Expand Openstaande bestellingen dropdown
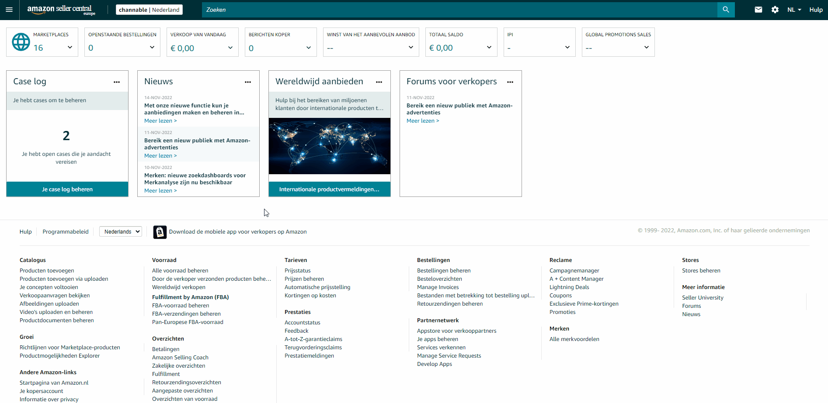The width and height of the screenshot is (828, 403). click(152, 47)
